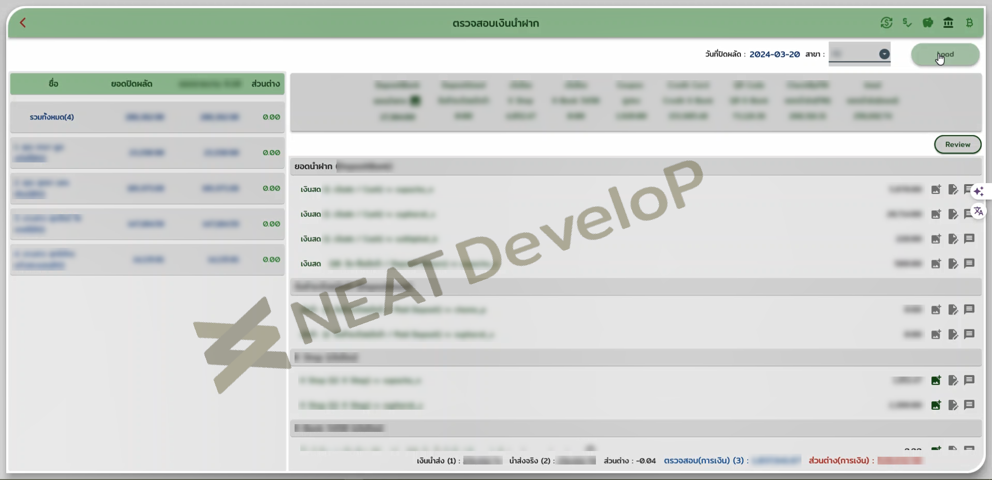Click the Review button
This screenshot has width=992, height=480.
957,144
